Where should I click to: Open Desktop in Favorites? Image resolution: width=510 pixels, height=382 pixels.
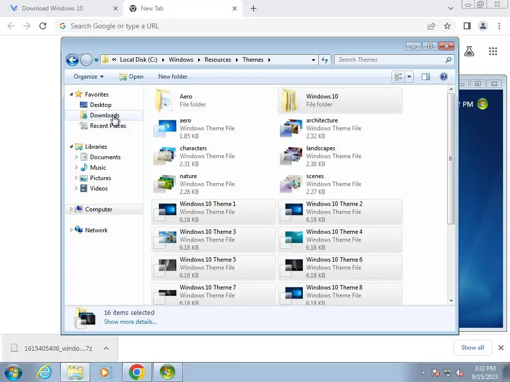click(101, 105)
